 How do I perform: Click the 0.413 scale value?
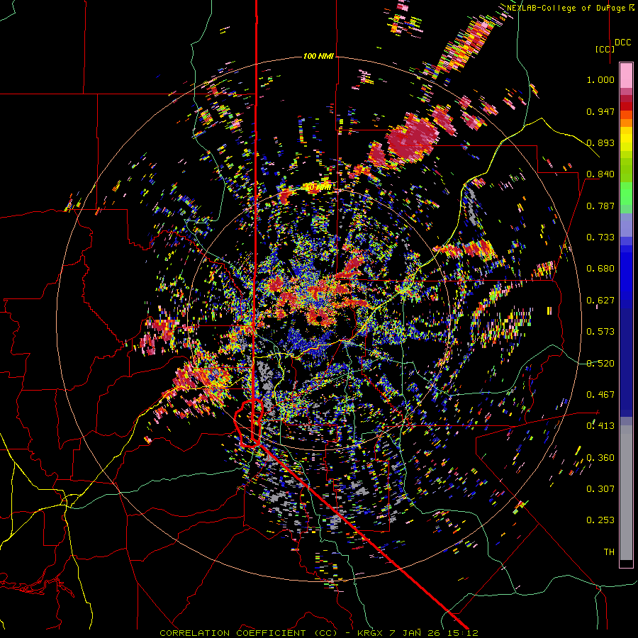(600, 426)
